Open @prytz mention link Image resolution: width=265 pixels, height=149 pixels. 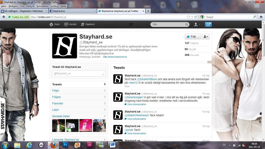[129, 130]
